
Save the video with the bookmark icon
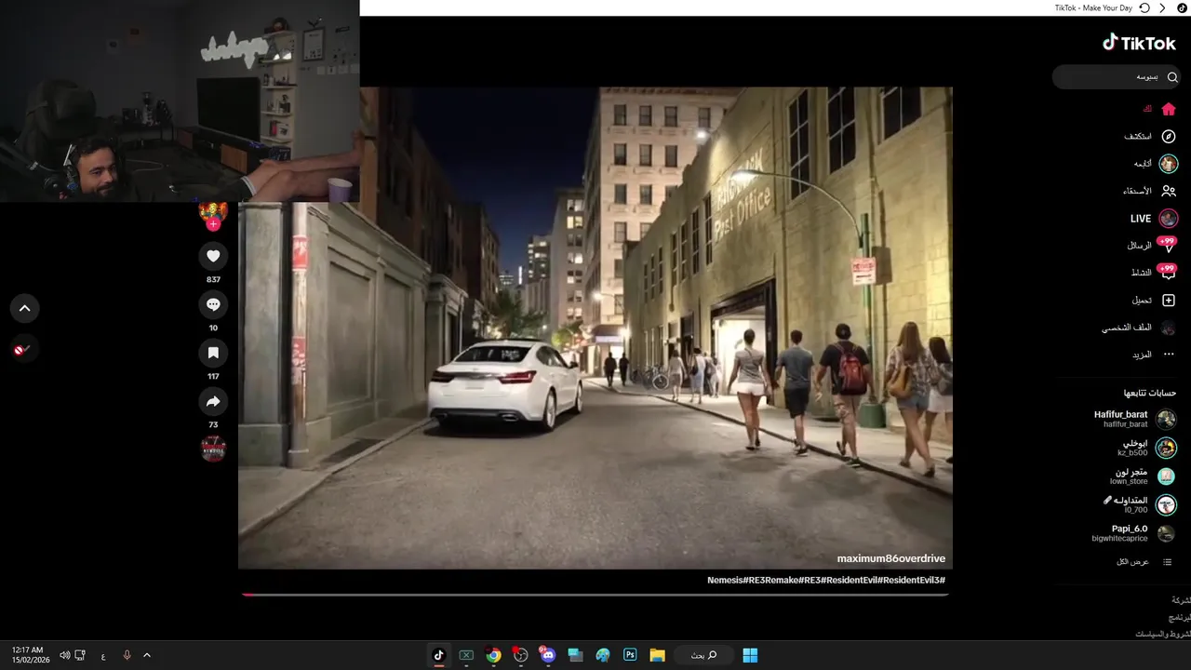click(213, 353)
